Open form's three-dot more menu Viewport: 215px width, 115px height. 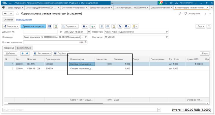205,14
